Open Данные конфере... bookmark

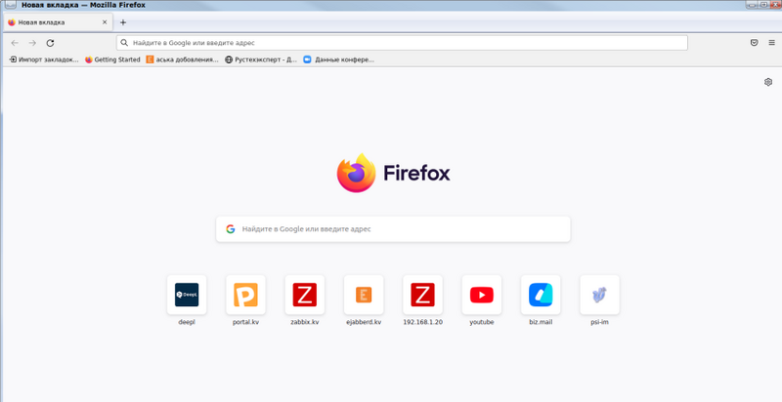point(338,60)
